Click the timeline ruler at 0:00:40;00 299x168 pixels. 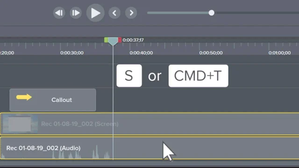tap(141, 53)
